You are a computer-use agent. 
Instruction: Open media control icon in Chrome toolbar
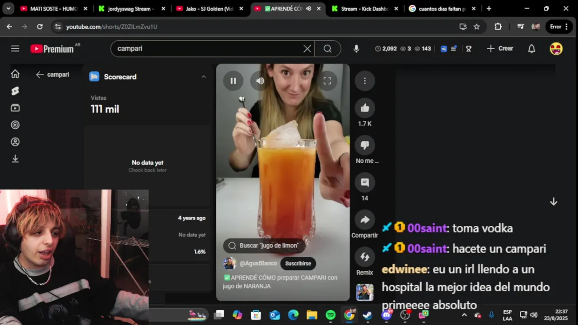[521, 27]
